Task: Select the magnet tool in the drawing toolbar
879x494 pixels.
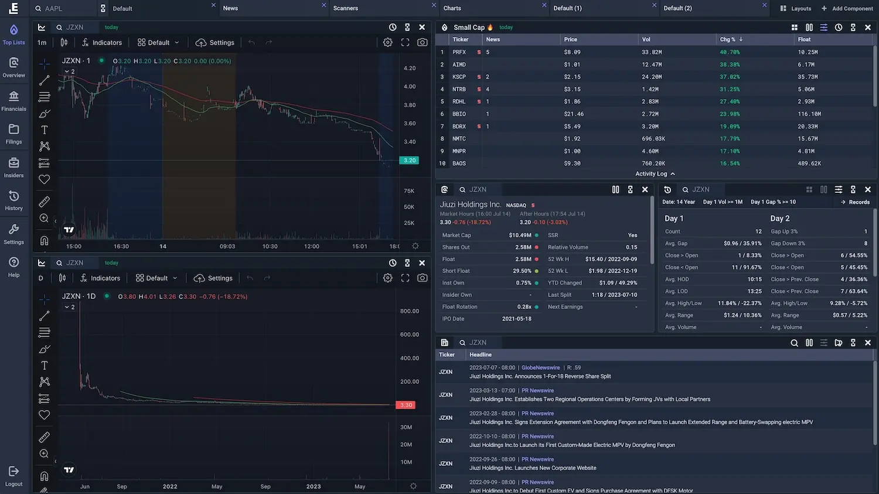Action: (x=44, y=240)
